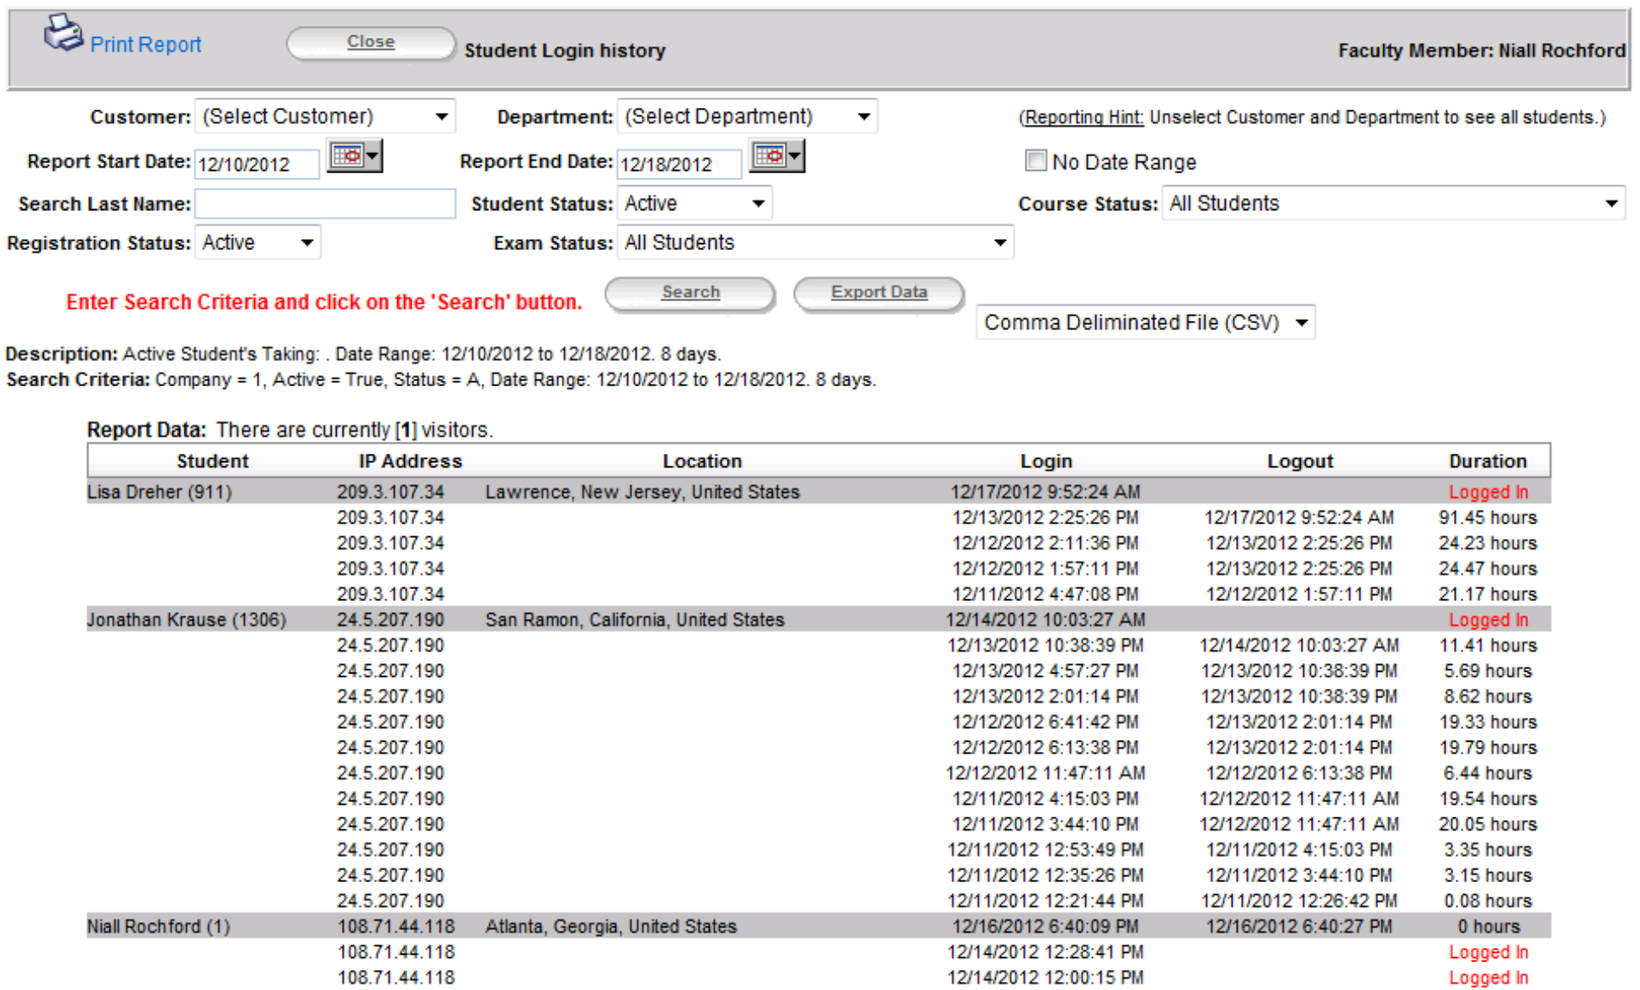Click the Report Start Date field
Image resolution: width=1640 pixels, height=990 pixels.
coord(257,164)
